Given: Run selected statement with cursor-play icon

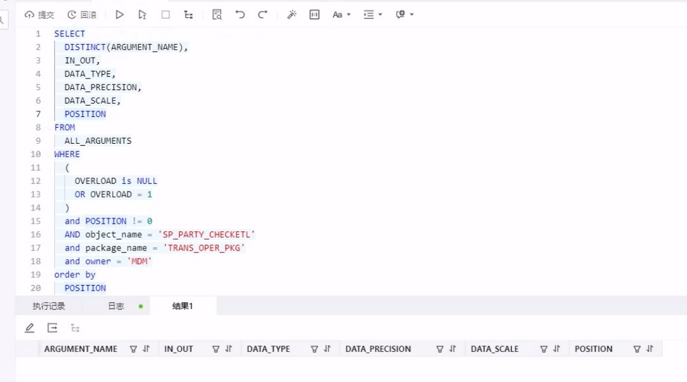Looking at the screenshot, I should 142,15.
